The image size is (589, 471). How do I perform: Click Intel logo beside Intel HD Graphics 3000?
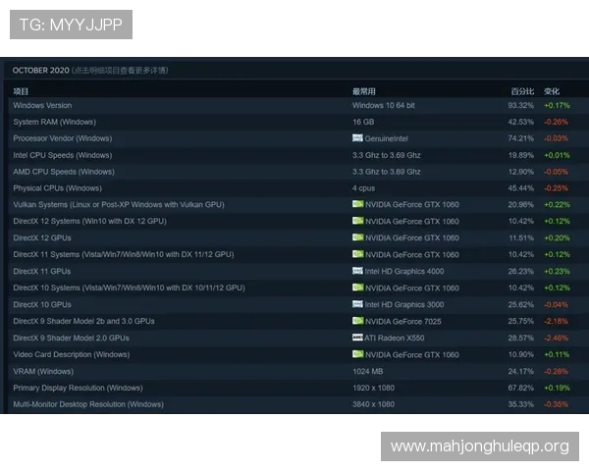pos(357,304)
